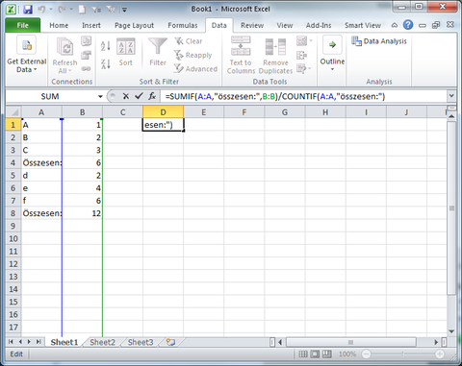Viewport: 462px width, 366px height.
Task: Click the horizontal scrollbar right arrow
Action: point(436,342)
